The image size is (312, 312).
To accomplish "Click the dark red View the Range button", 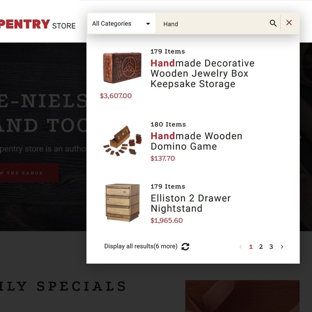I will 29,173.
